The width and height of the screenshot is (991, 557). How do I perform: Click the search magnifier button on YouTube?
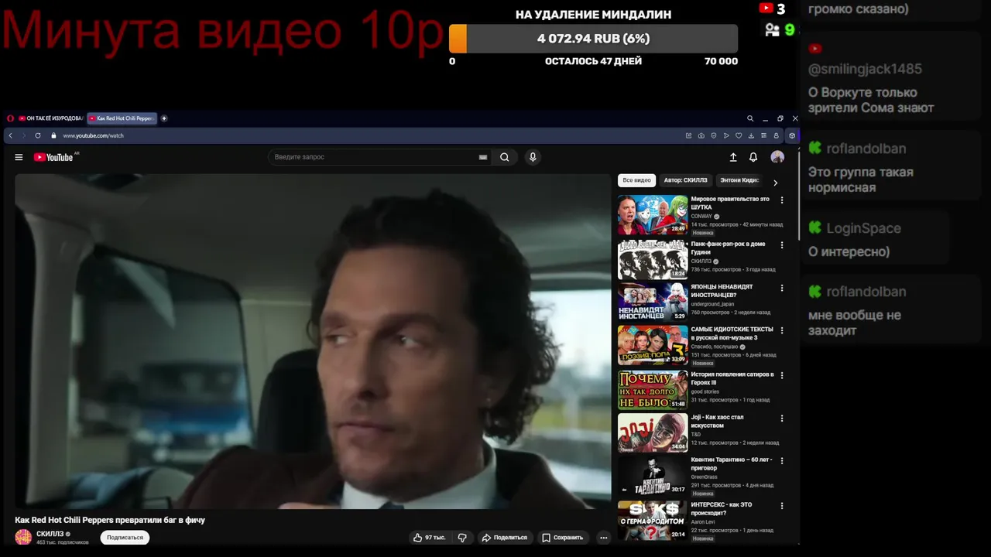point(504,157)
